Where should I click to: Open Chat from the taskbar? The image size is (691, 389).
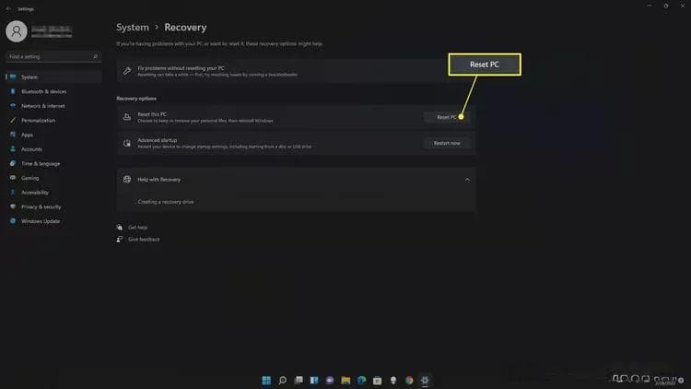330,380
